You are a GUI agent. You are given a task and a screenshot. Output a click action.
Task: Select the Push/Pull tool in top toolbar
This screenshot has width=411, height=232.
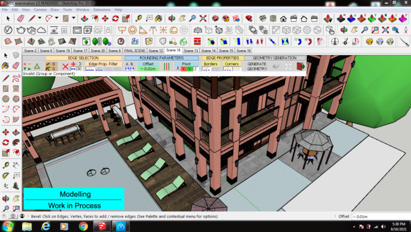click(x=85, y=19)
